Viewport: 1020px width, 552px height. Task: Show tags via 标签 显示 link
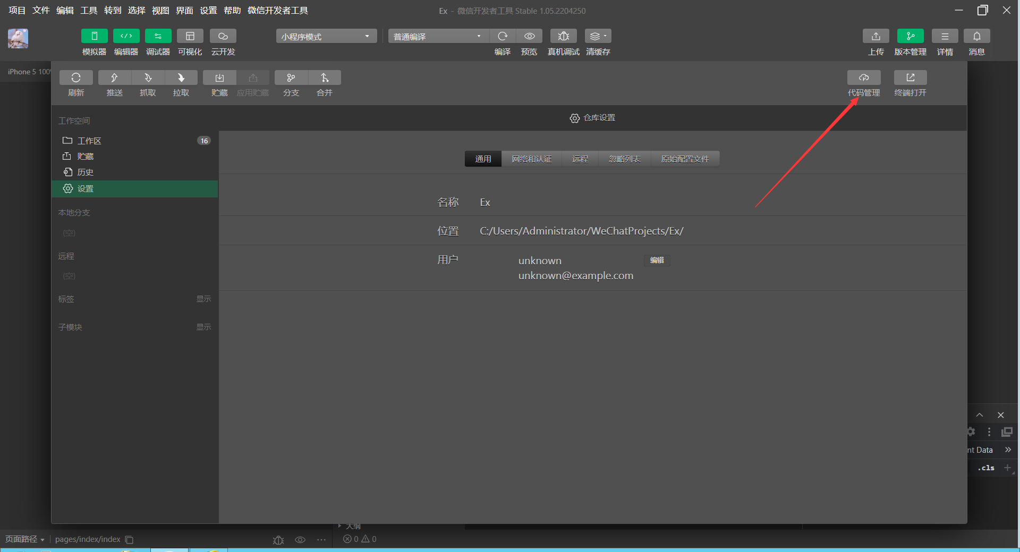pyautogui.click(x=203, y=299)
